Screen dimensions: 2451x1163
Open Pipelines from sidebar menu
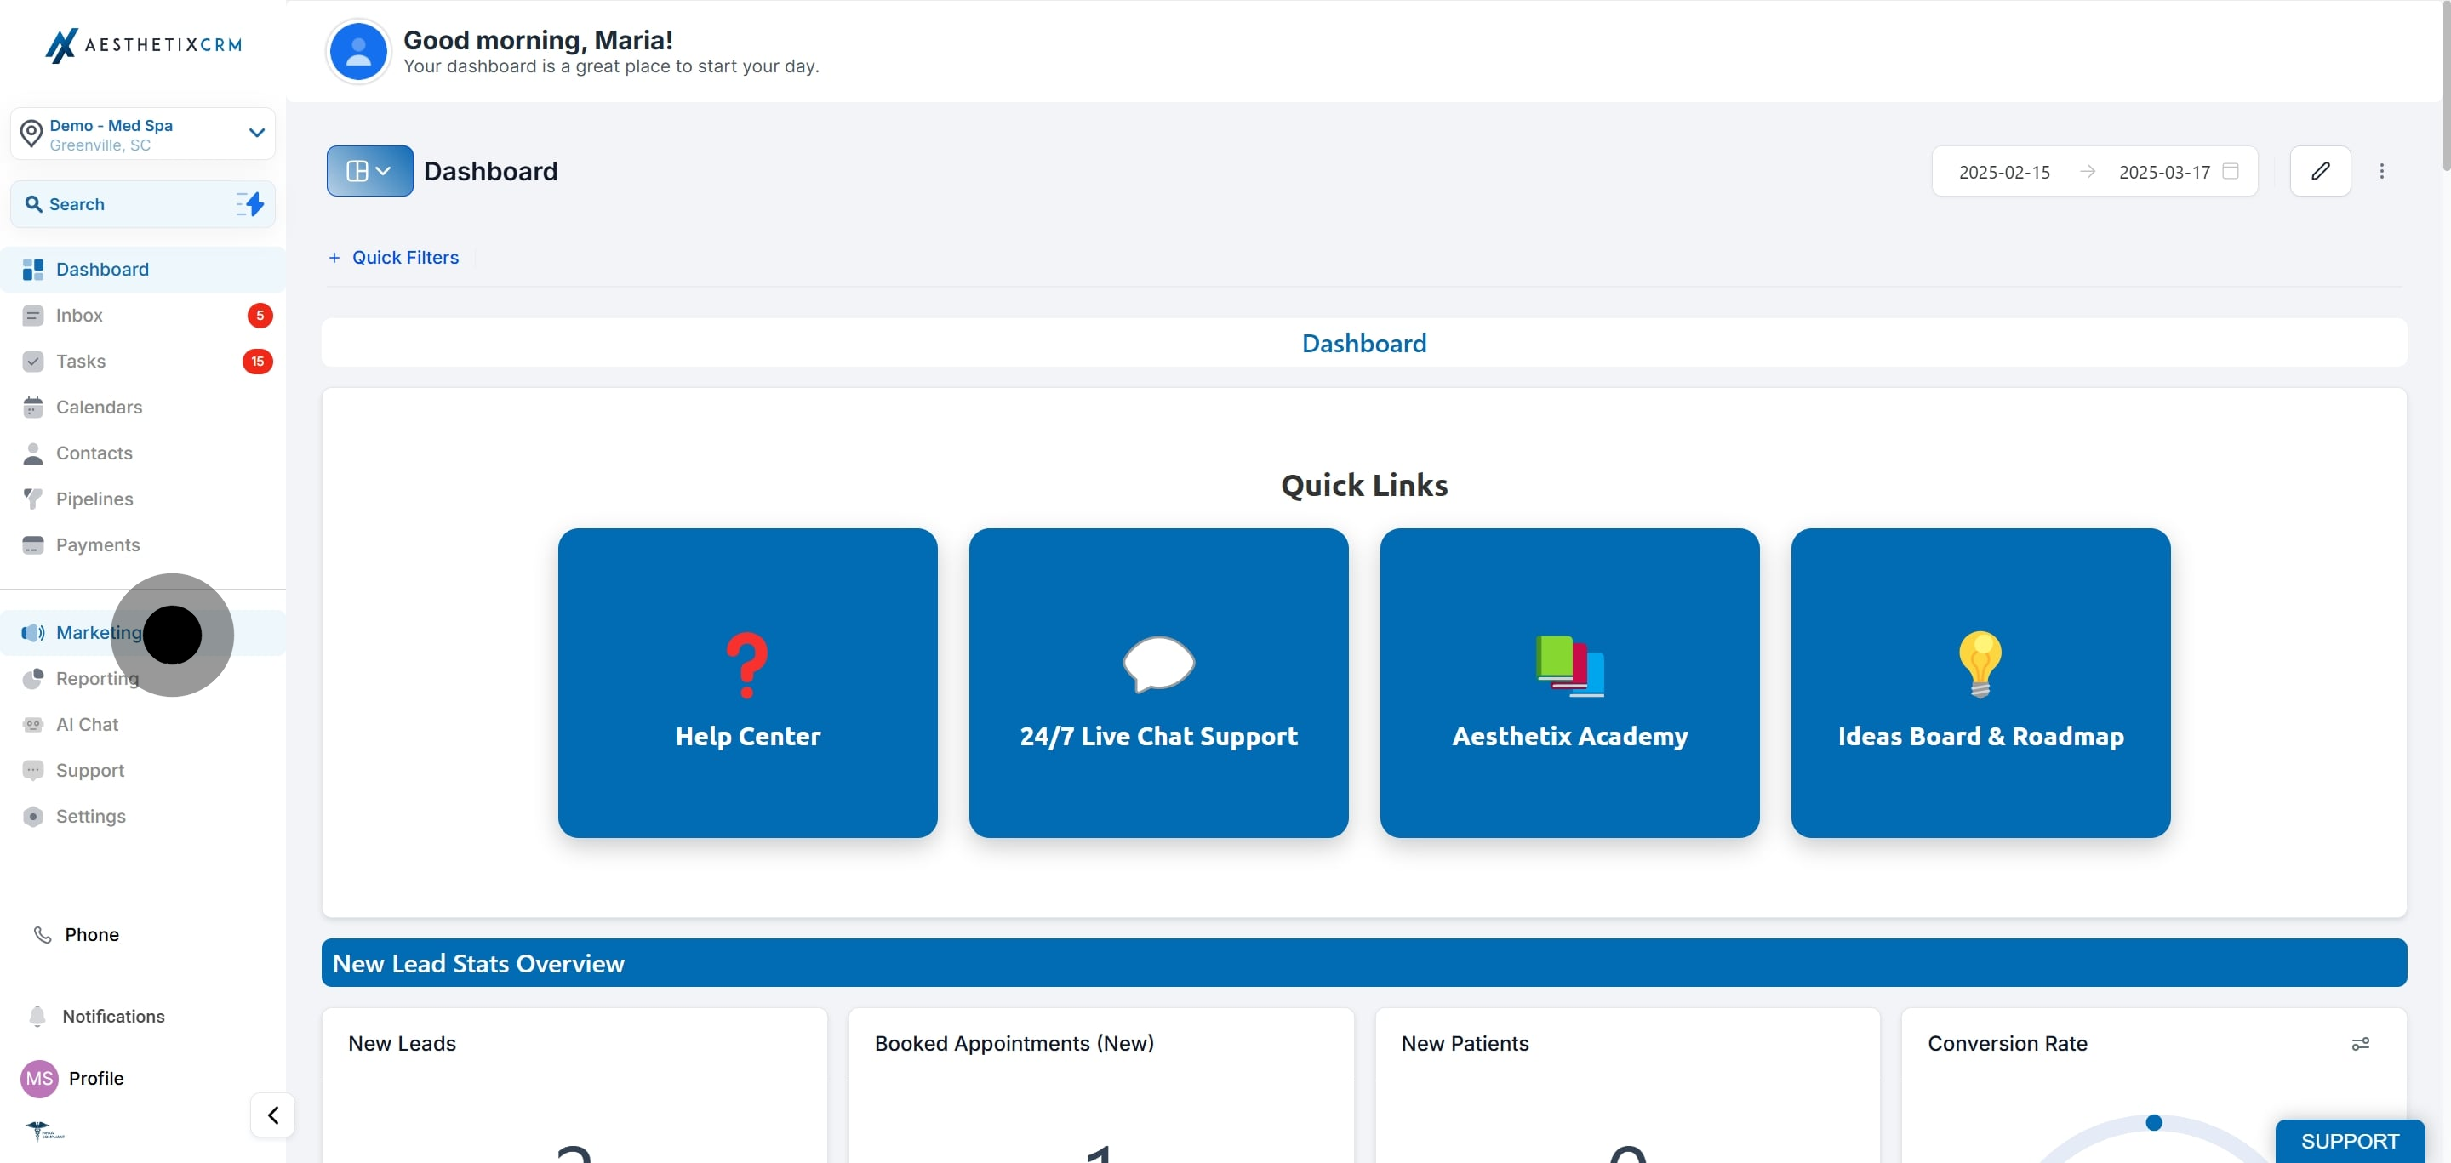[94, 499]
